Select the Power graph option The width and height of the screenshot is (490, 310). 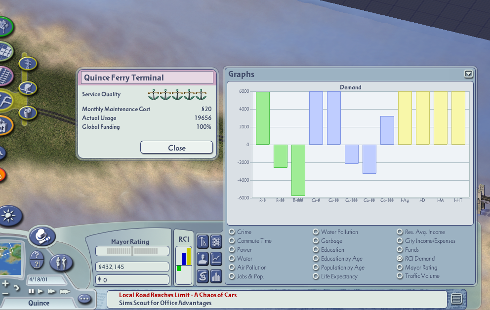click(232, 250)
